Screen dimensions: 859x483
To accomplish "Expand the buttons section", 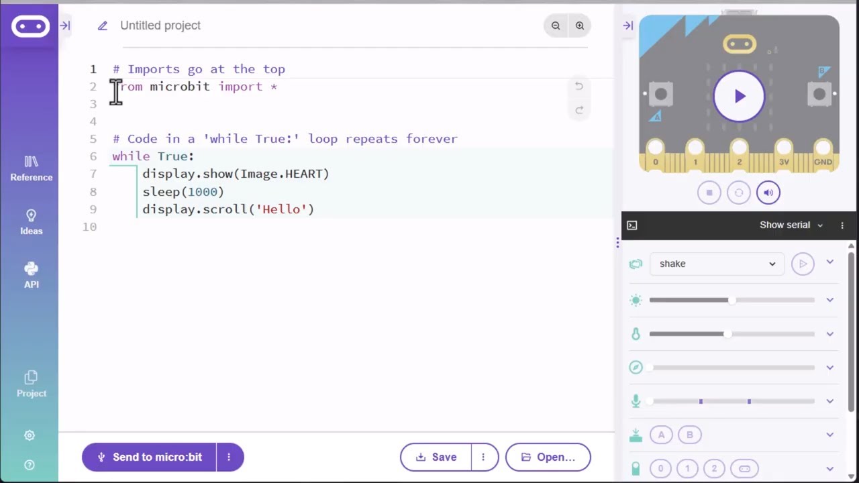I will pos(830,434).
